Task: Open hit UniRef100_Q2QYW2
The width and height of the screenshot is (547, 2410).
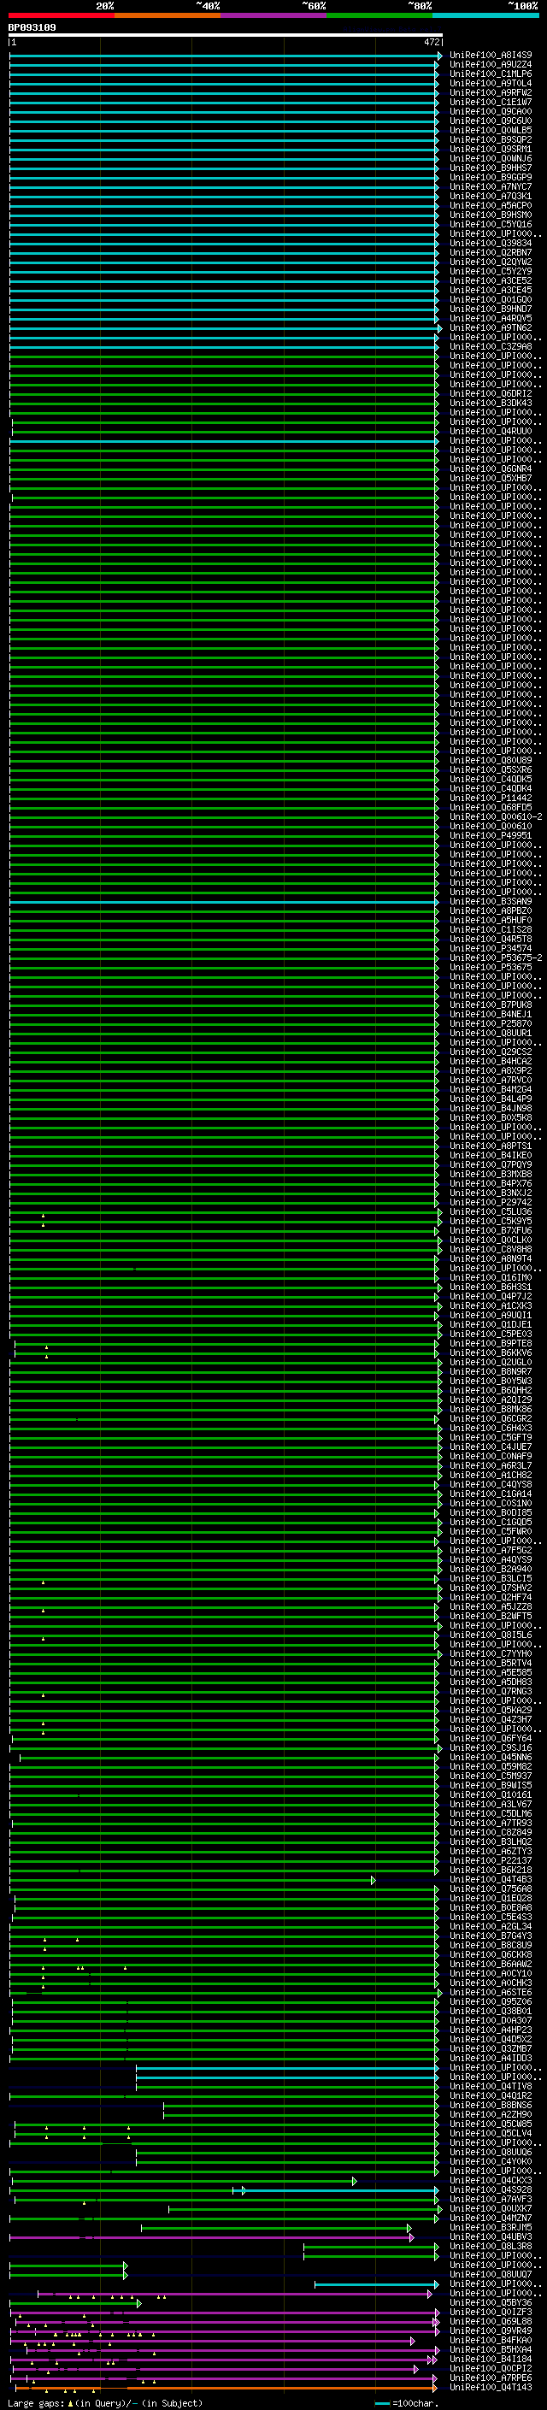Action: [491, 262]
